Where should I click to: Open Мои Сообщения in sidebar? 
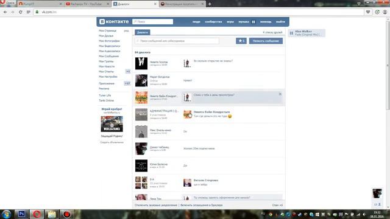pyautogui.click(x=108, y=57)
